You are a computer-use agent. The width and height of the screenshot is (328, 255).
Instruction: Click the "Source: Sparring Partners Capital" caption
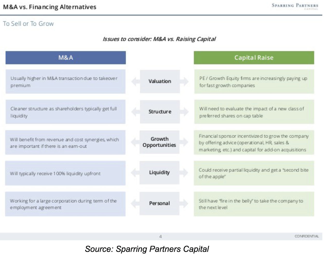[147, 249]
